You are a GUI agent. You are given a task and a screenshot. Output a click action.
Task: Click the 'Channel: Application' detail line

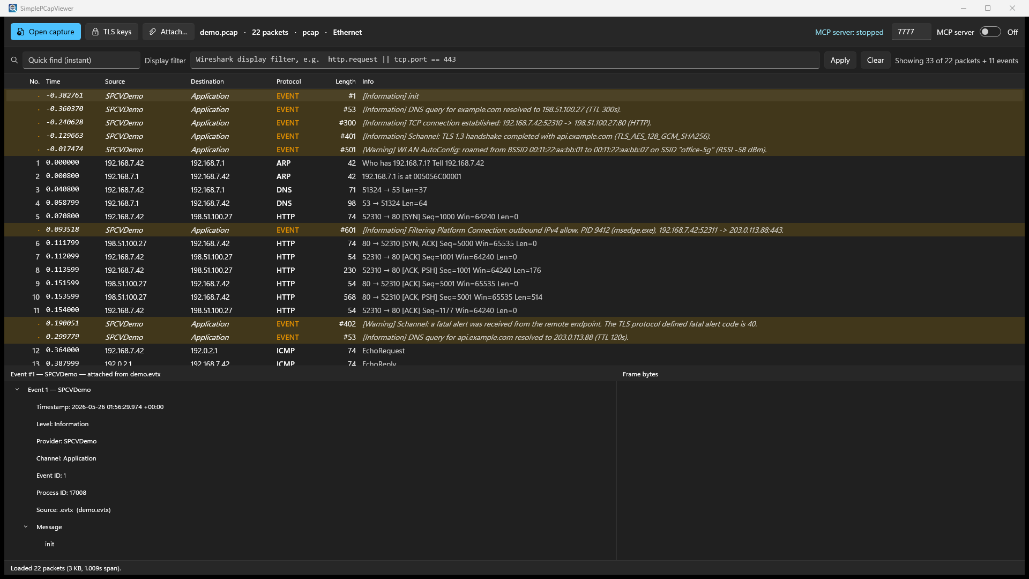(x=66, y=458)
